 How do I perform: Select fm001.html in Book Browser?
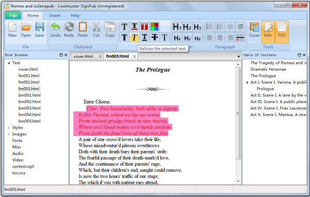[29, 76]
